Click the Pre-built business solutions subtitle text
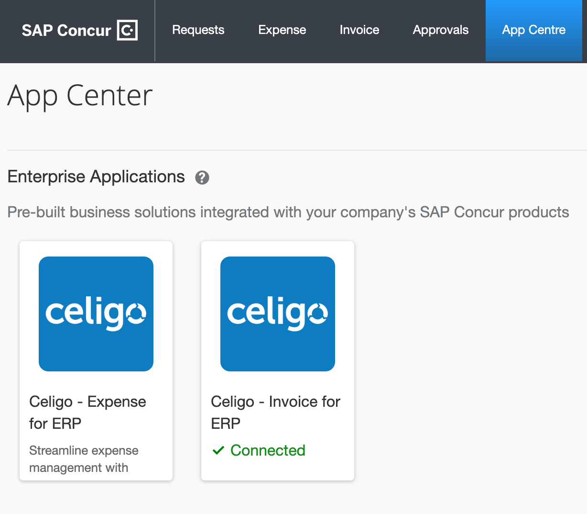Viewport: 587px width, 514px height. 288,212
